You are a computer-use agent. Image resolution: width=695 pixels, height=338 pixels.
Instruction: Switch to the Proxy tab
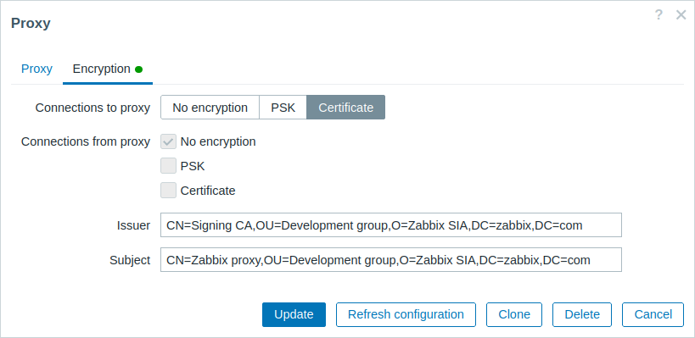pos(36,69)
